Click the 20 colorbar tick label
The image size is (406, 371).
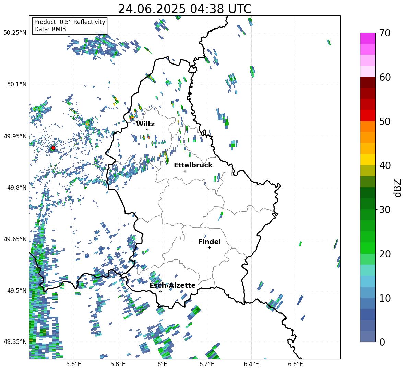385,254
